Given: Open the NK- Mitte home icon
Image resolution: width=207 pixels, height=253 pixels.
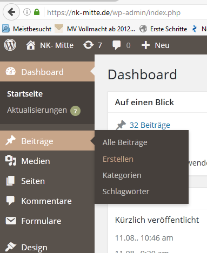Looking at the screenshot, I should coord(31,45).
